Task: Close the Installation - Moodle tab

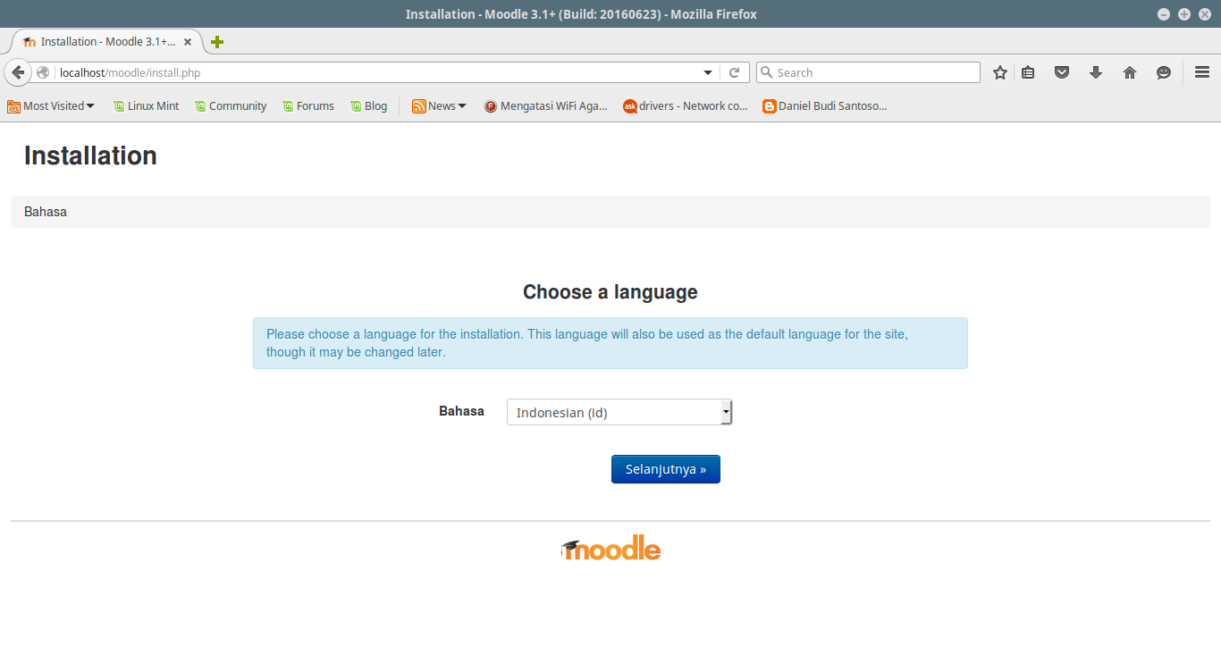Action: click(x=188, y=42)
